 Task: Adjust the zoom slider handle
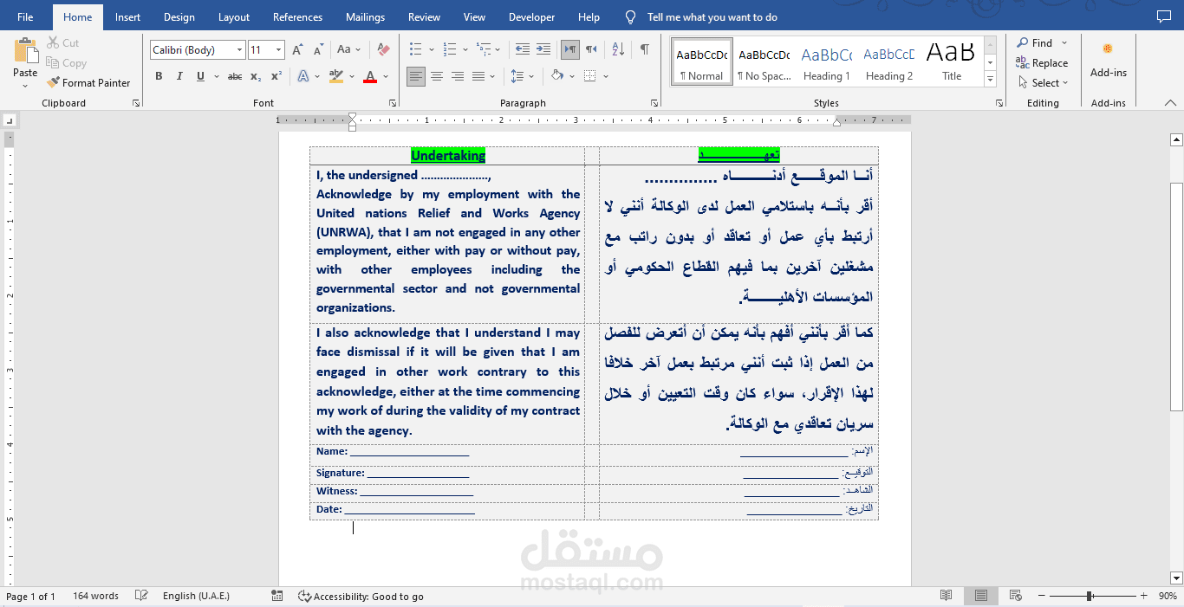1089,597
